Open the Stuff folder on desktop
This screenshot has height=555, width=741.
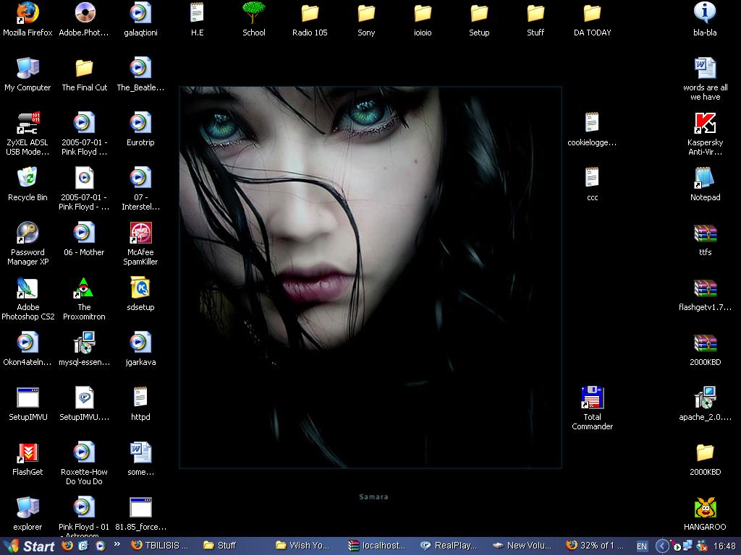coord(535,13)
